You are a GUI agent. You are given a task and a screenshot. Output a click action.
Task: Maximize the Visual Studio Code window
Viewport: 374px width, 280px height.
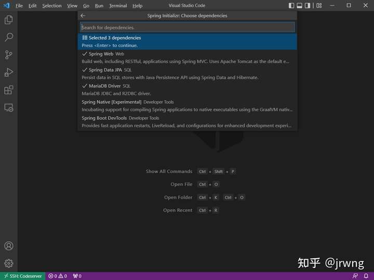[x=349, y=5]
